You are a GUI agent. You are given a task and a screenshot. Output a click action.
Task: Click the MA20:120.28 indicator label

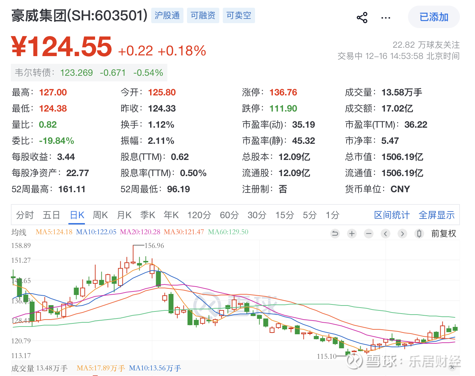140,232
